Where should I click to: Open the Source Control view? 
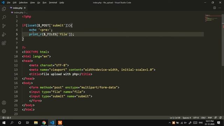[4, 26]
